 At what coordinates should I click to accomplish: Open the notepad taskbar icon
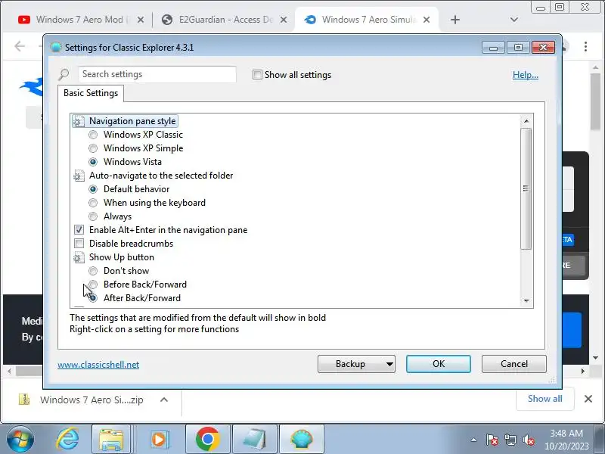pyautogui.click(x=255, y=439)
